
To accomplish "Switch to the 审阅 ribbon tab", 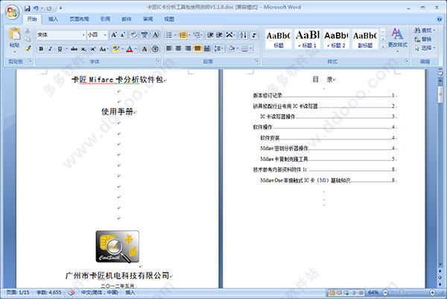I will (x=148, y=19).
